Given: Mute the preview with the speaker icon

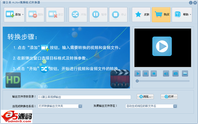Looking at the screenshot, I should [166, 73].
